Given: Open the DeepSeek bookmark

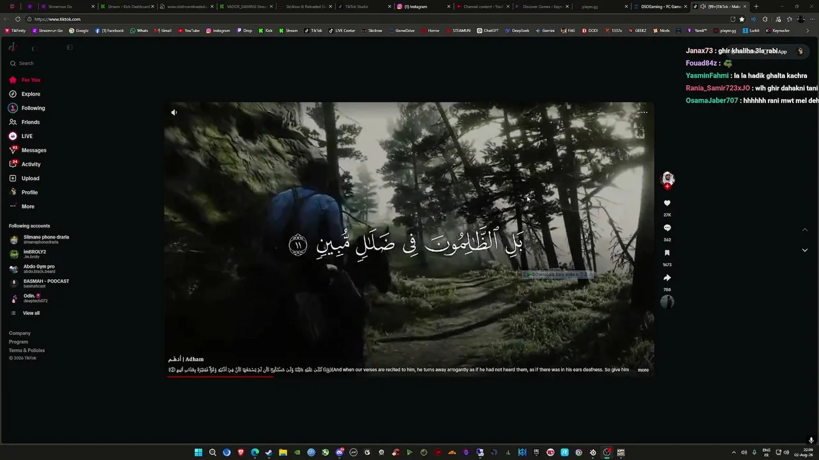Looking at the screenshot, I should click(x=517, y=31).
